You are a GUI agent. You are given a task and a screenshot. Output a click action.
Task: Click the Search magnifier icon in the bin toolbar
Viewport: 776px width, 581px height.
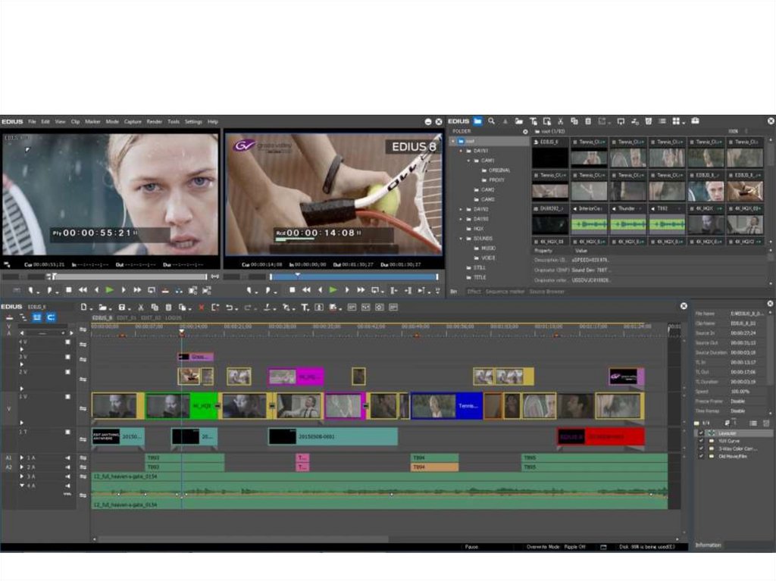491,120
